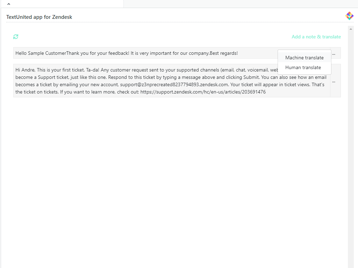The image size is (358, 268).
Task: Click empty area below the messages
Action: pos(175,174)
